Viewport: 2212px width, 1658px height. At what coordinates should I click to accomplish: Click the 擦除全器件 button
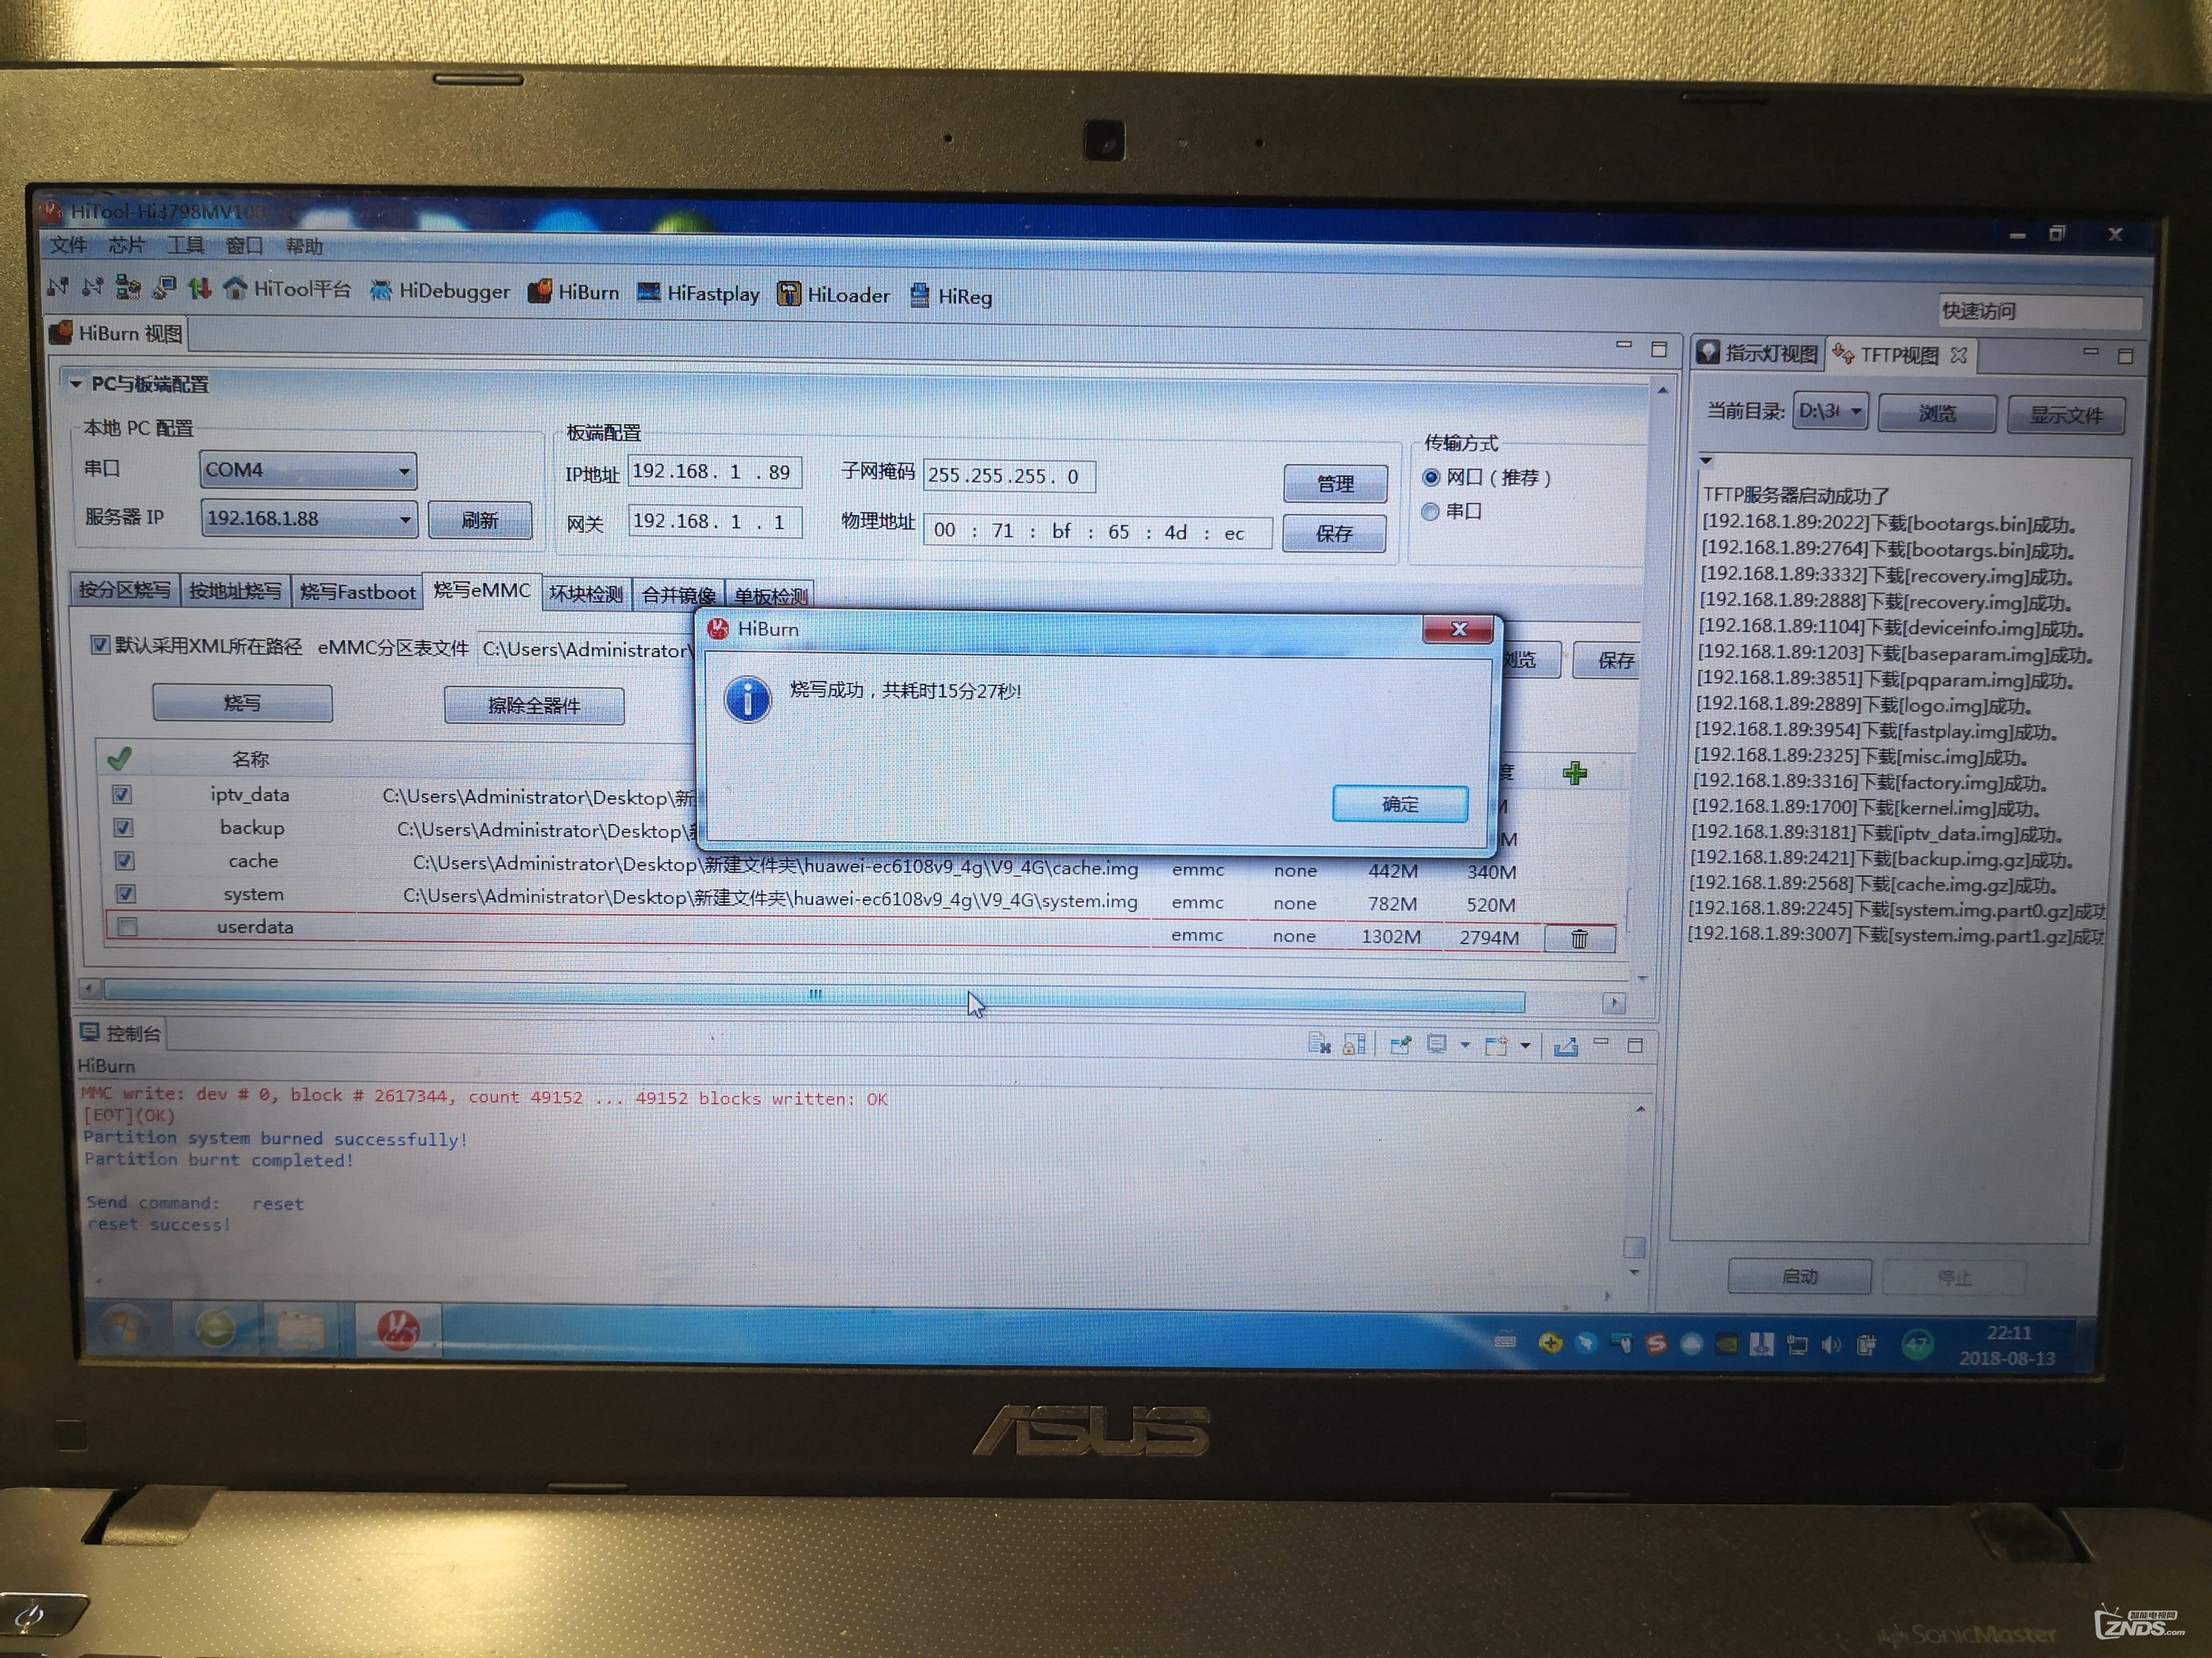pyautogui.click(x=534, y=705)
